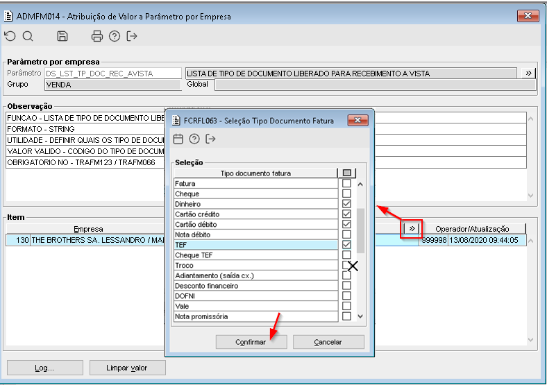
Task: Check the Vale checkbox
Action: (x=346, y=306)
